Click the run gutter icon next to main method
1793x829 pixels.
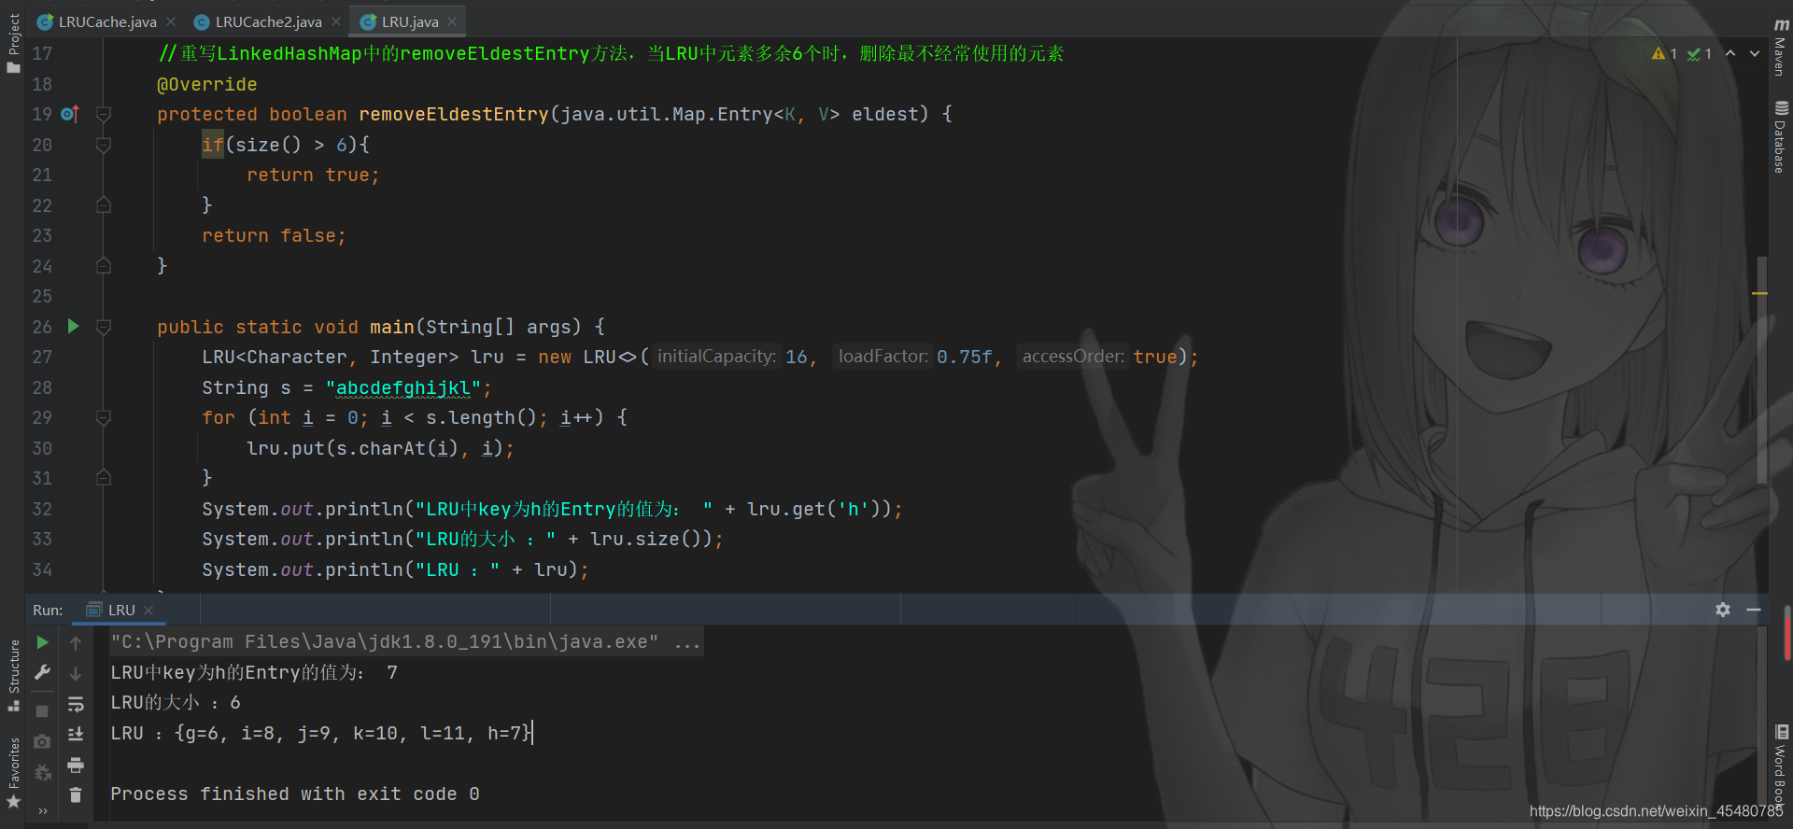click(x=74, y=326)
